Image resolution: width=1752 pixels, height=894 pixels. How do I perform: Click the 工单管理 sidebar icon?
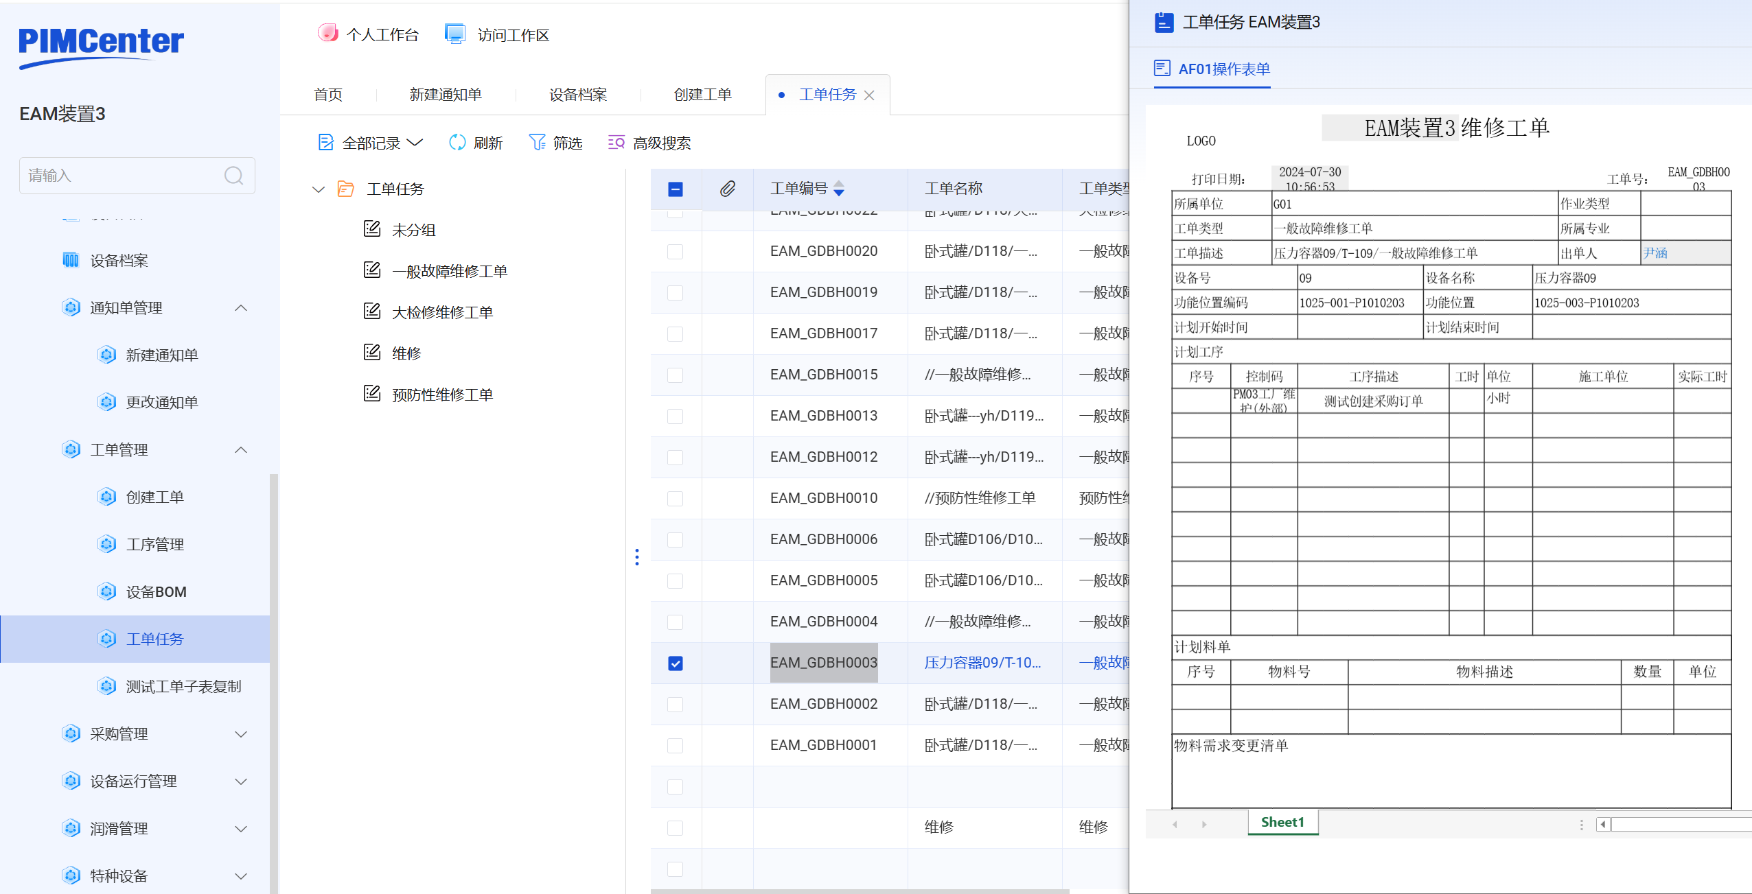71,449
